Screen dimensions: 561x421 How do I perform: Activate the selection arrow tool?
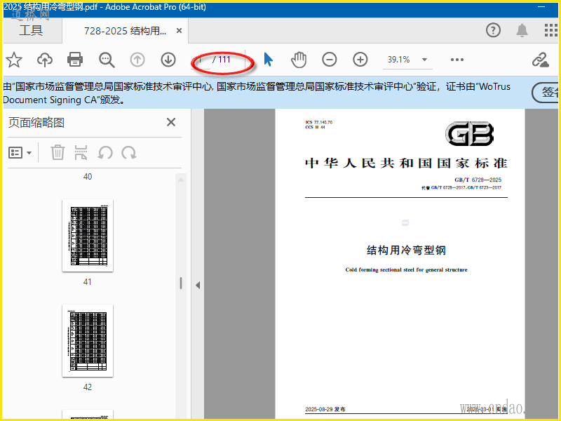(x=269, y=60)
